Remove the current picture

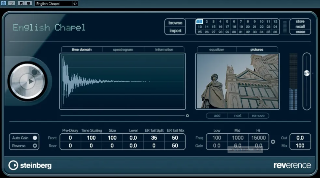pyautogui.click(x=258, y=116)
